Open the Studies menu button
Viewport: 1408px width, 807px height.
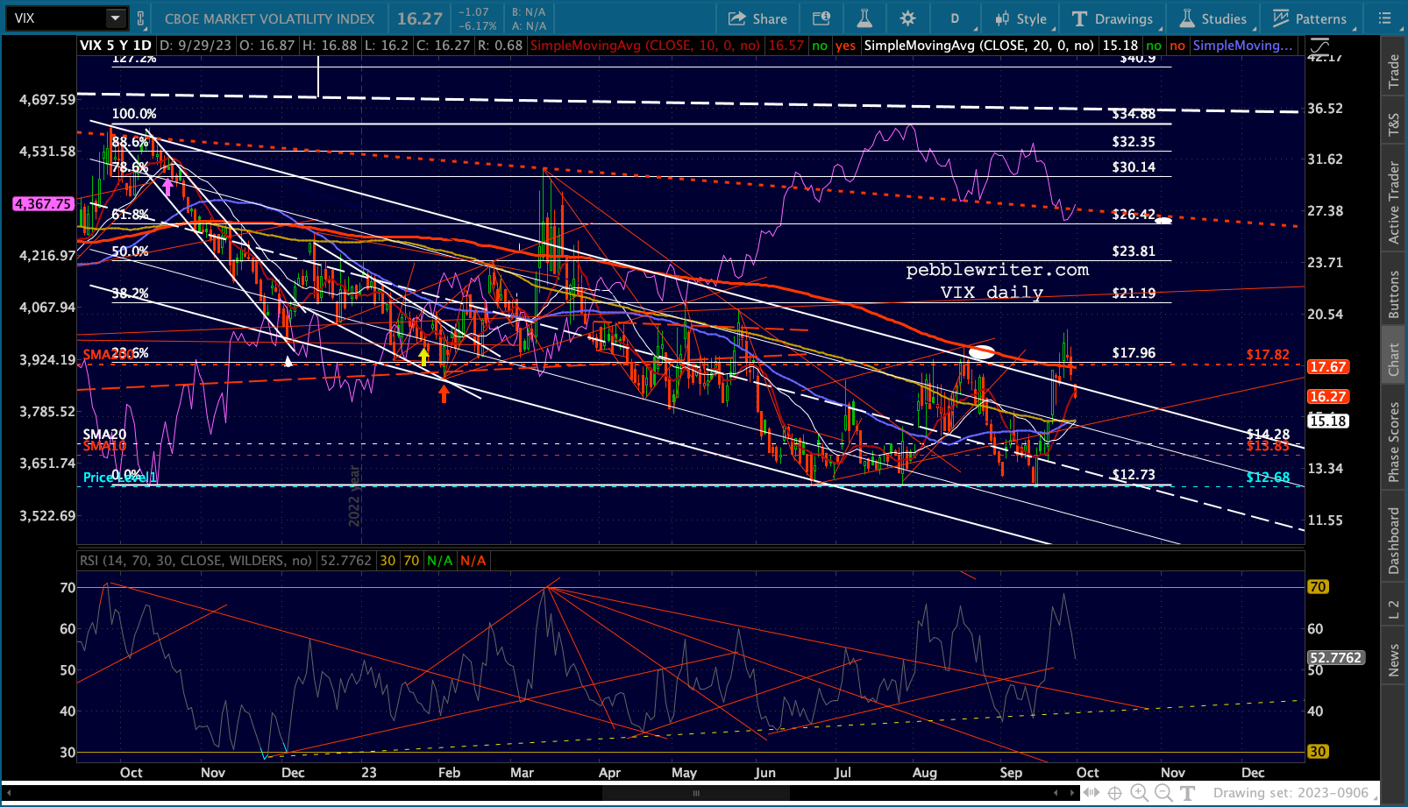tap(1213, 18)
